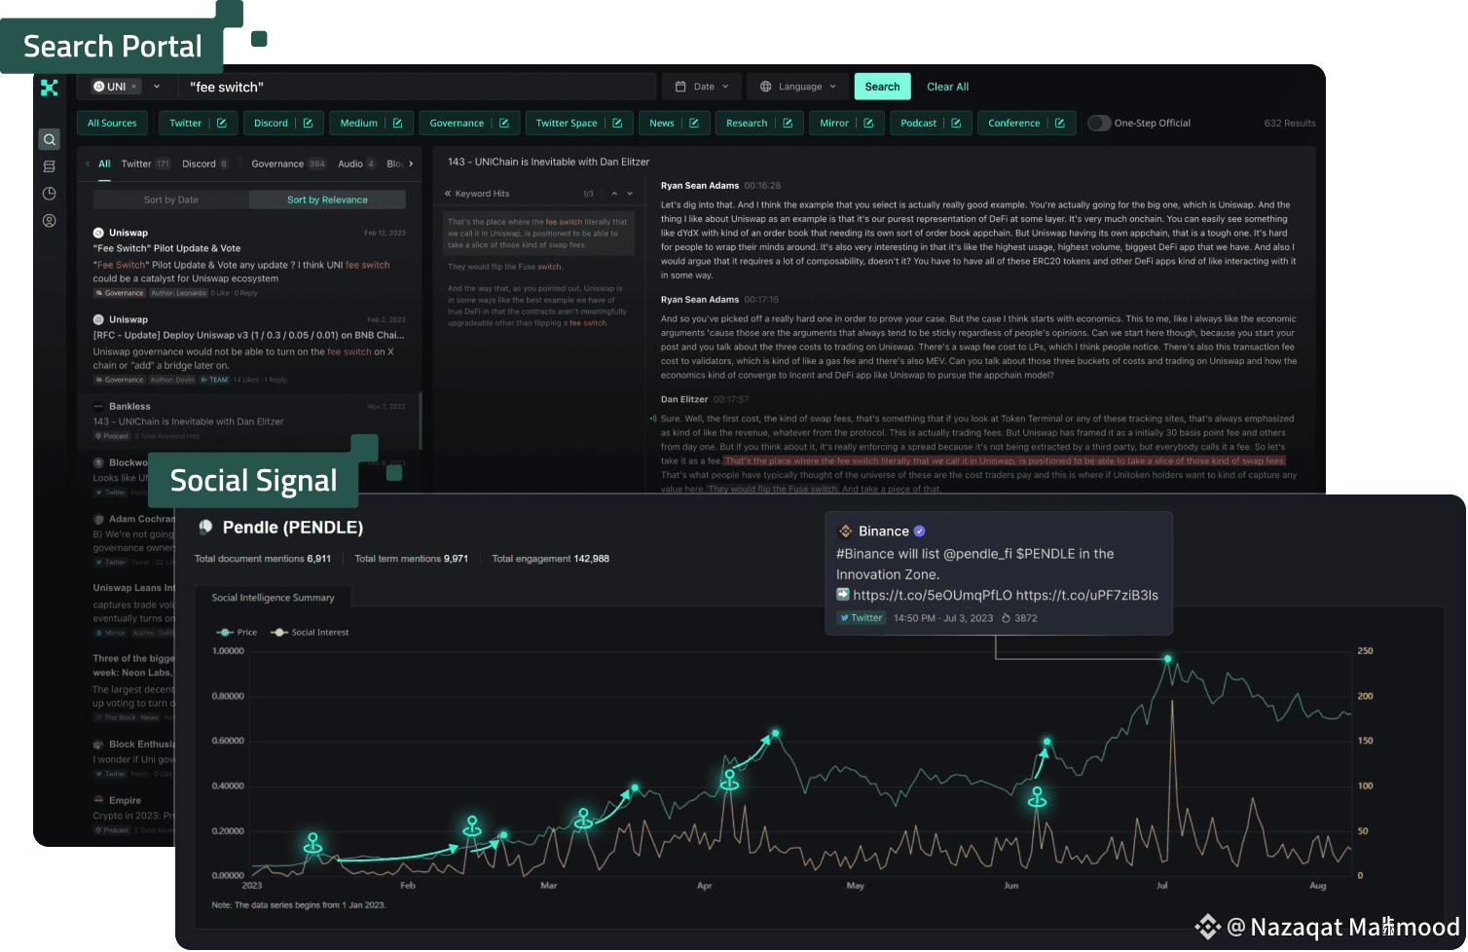Screen dimensions: 1468x952
Task: Open the stacked-layers sidebar icon
Action: pos(50,166)
